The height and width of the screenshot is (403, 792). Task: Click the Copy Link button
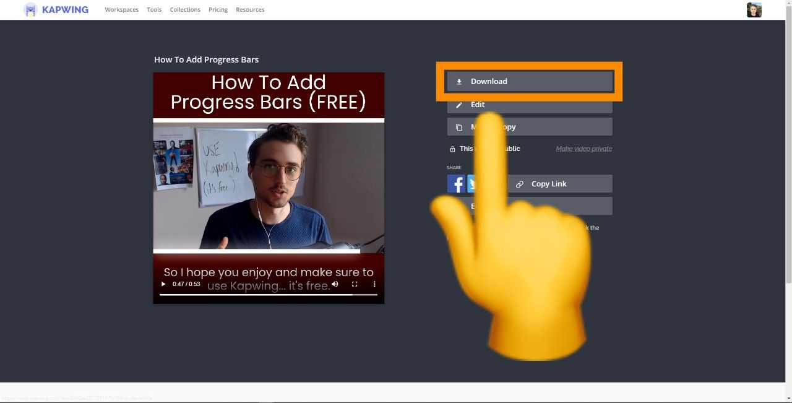coord(560,184)
